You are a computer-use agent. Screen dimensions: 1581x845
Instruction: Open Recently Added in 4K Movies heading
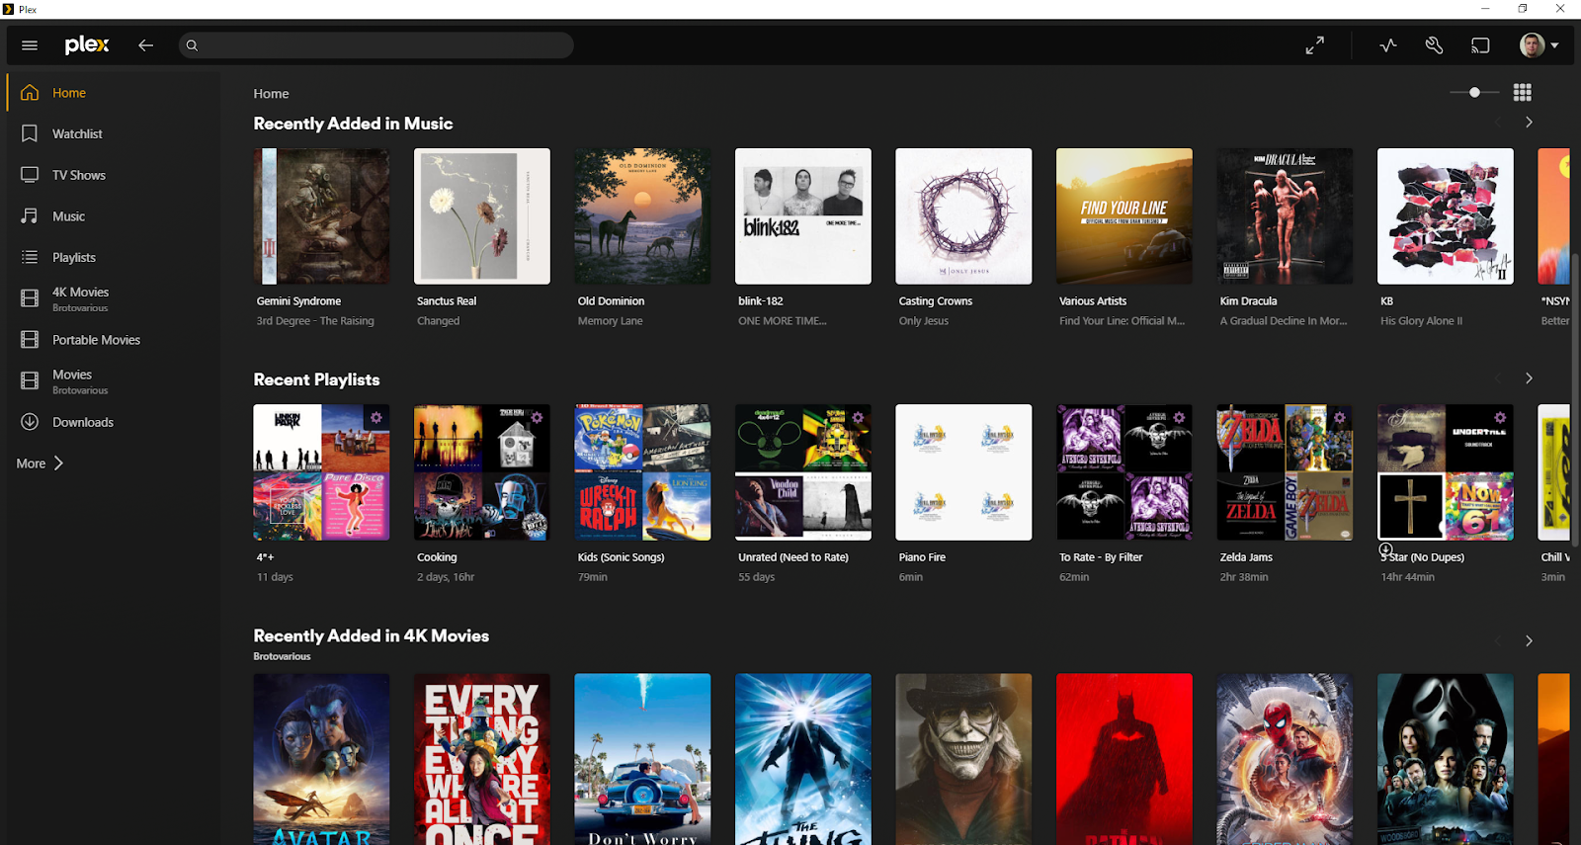click(x=371, y=635)
